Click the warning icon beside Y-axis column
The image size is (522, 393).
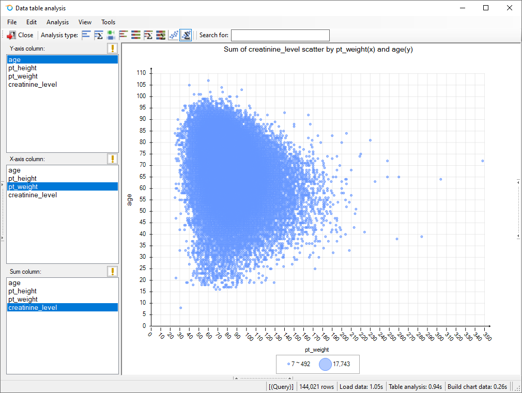click(112, 49)
